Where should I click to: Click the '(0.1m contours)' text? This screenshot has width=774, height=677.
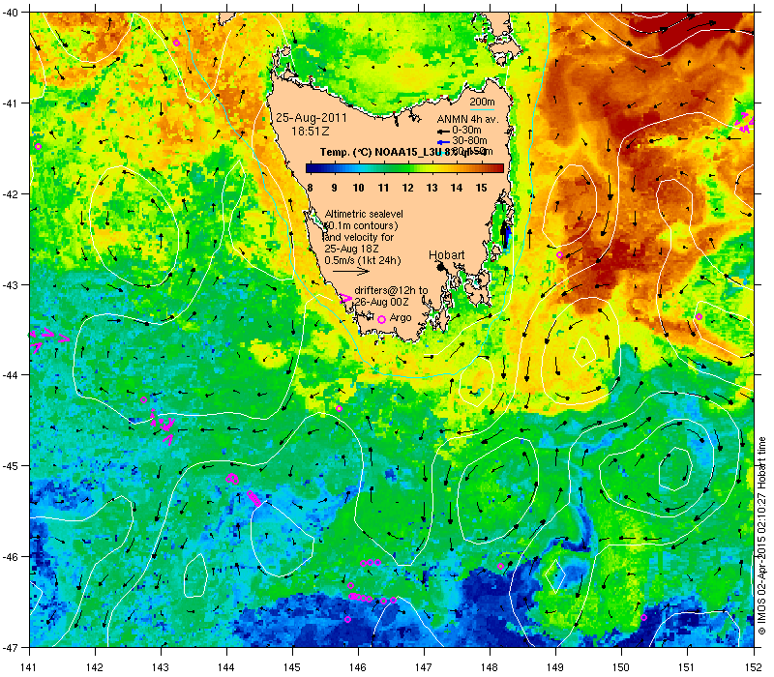[x=361, y=225]
